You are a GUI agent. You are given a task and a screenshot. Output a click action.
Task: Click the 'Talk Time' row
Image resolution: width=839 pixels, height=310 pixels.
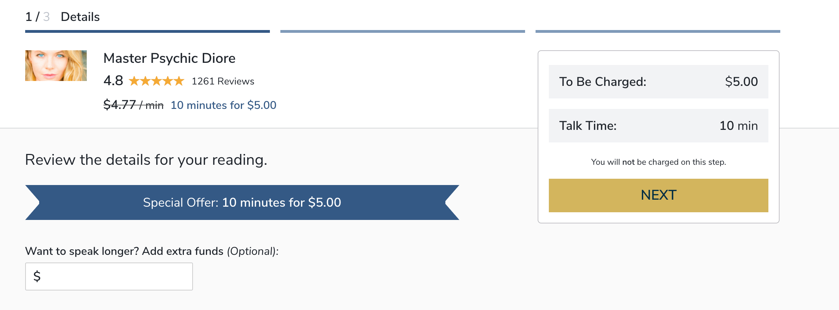(x=658, y=126)
